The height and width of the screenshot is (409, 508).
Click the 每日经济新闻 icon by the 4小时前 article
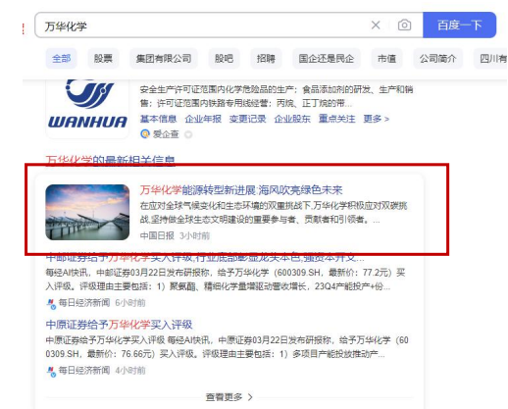51,371
